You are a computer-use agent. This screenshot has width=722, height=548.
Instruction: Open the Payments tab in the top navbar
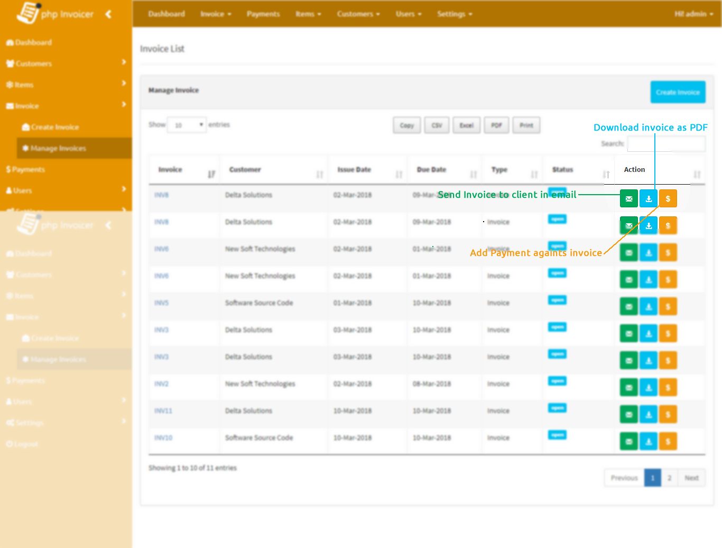(263, 14)
